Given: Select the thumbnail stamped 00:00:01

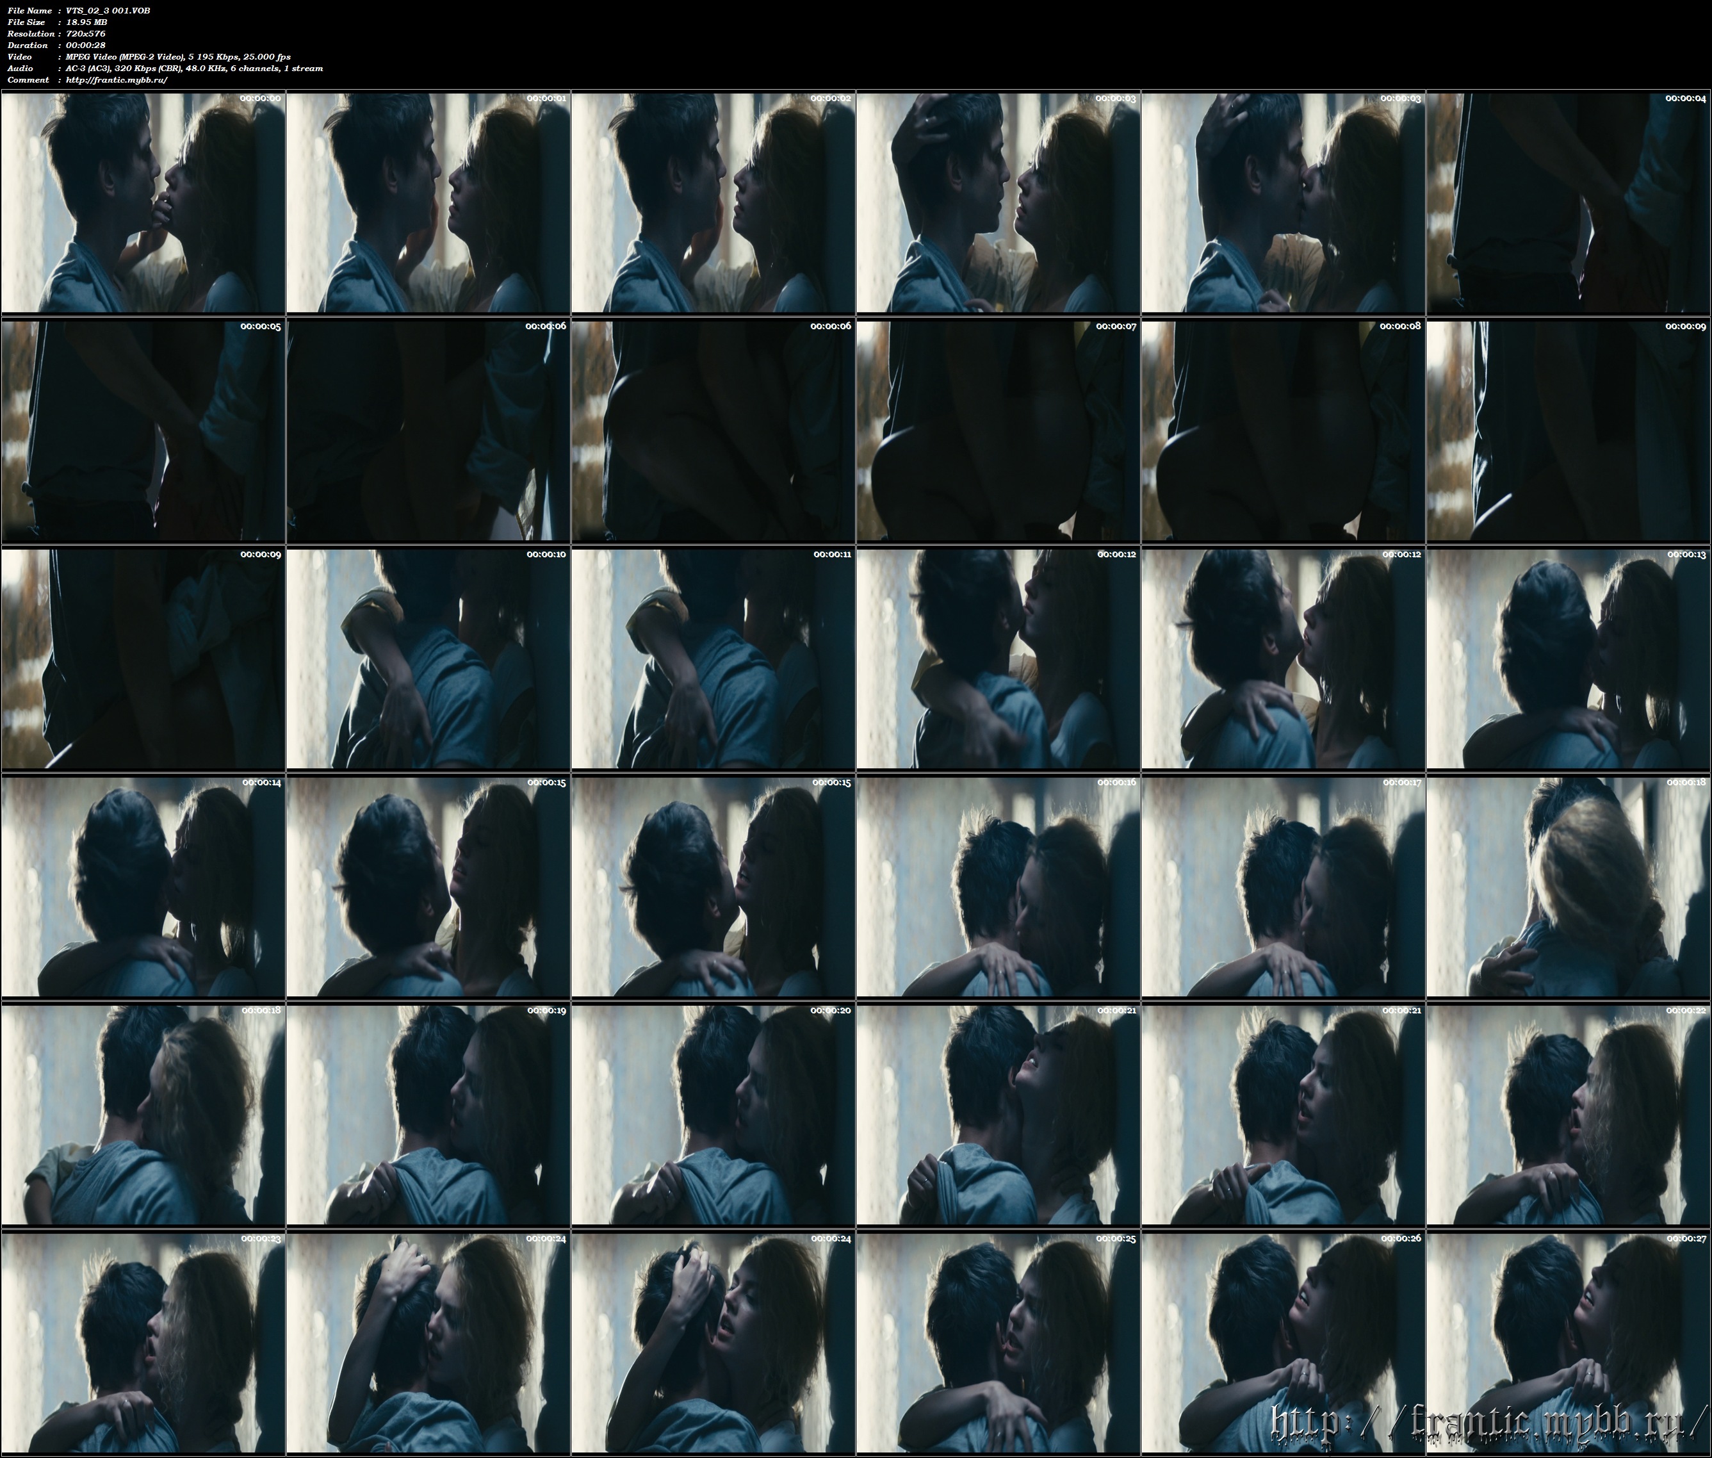Looking at the screenshot, I should 428,202.
